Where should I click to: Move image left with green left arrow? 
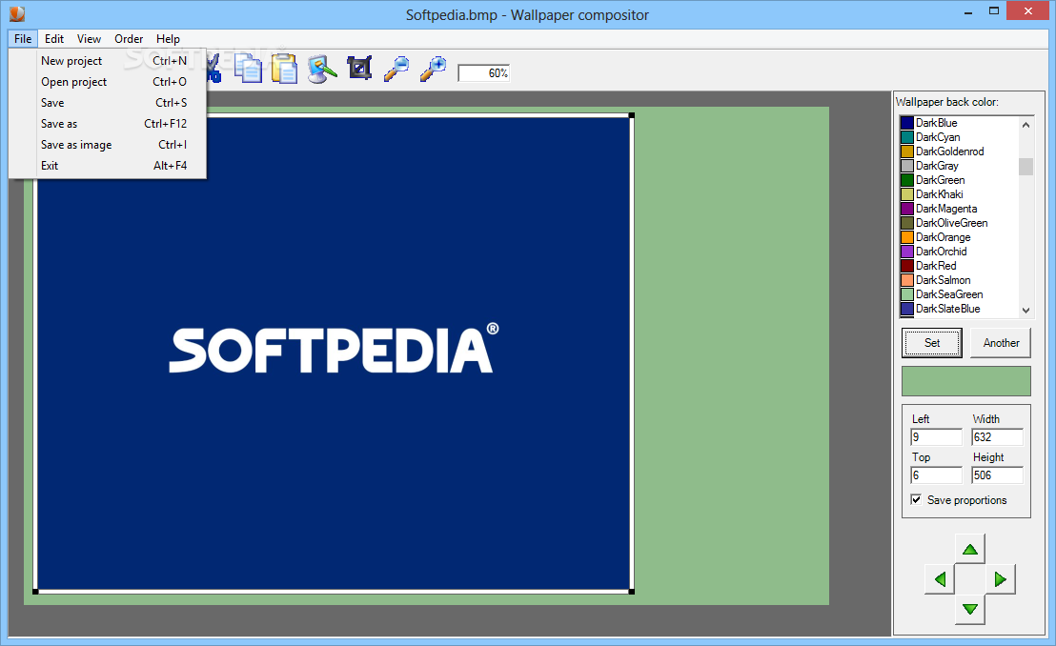tap(940, 578)
